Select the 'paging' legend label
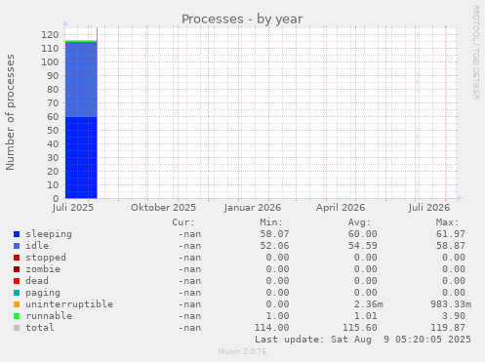 (43, 293)
